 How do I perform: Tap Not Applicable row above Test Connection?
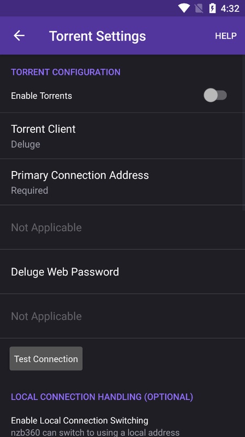[122, 316]
